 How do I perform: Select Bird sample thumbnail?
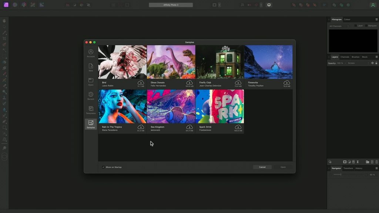pos(122,62)
